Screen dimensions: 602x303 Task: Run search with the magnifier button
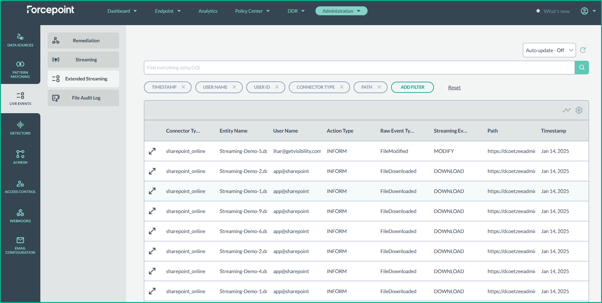(582, 68)
